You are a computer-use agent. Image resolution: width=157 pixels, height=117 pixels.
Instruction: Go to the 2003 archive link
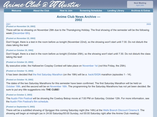(x=149, y=24)
